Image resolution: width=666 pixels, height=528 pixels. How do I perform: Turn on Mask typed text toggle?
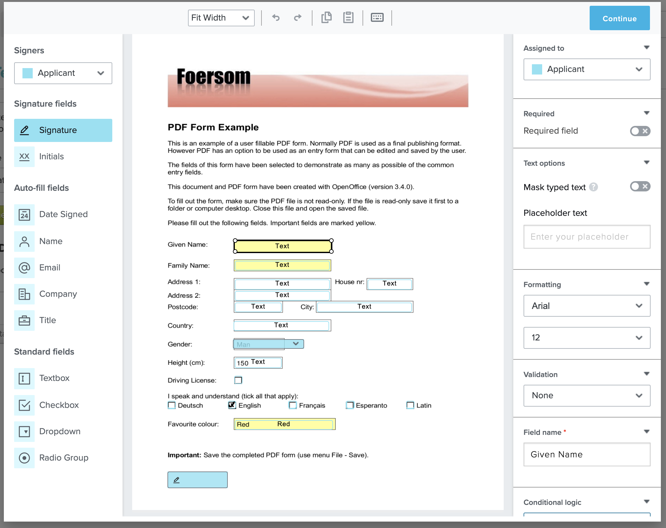pos(640,187)
